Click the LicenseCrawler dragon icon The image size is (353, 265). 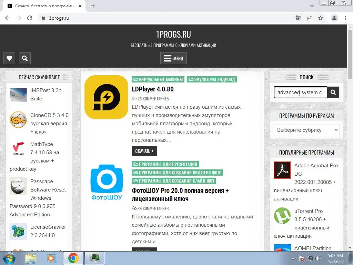[x=18, y=232]
